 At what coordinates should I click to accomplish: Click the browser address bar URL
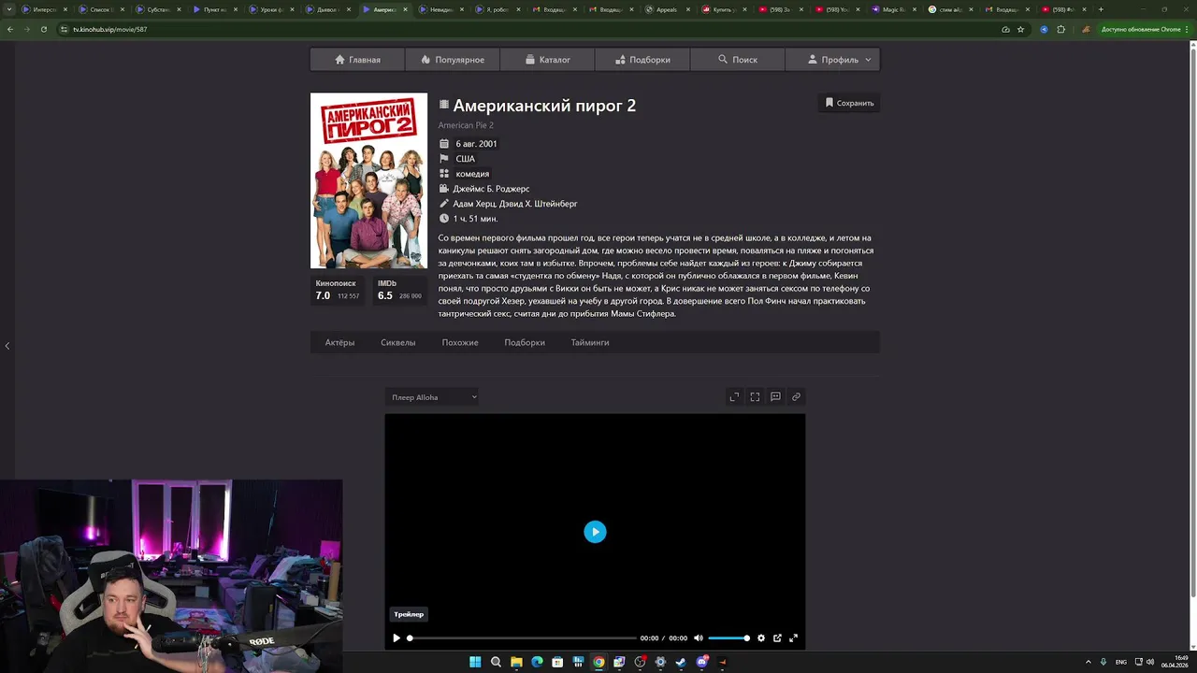tap(110, 29)
